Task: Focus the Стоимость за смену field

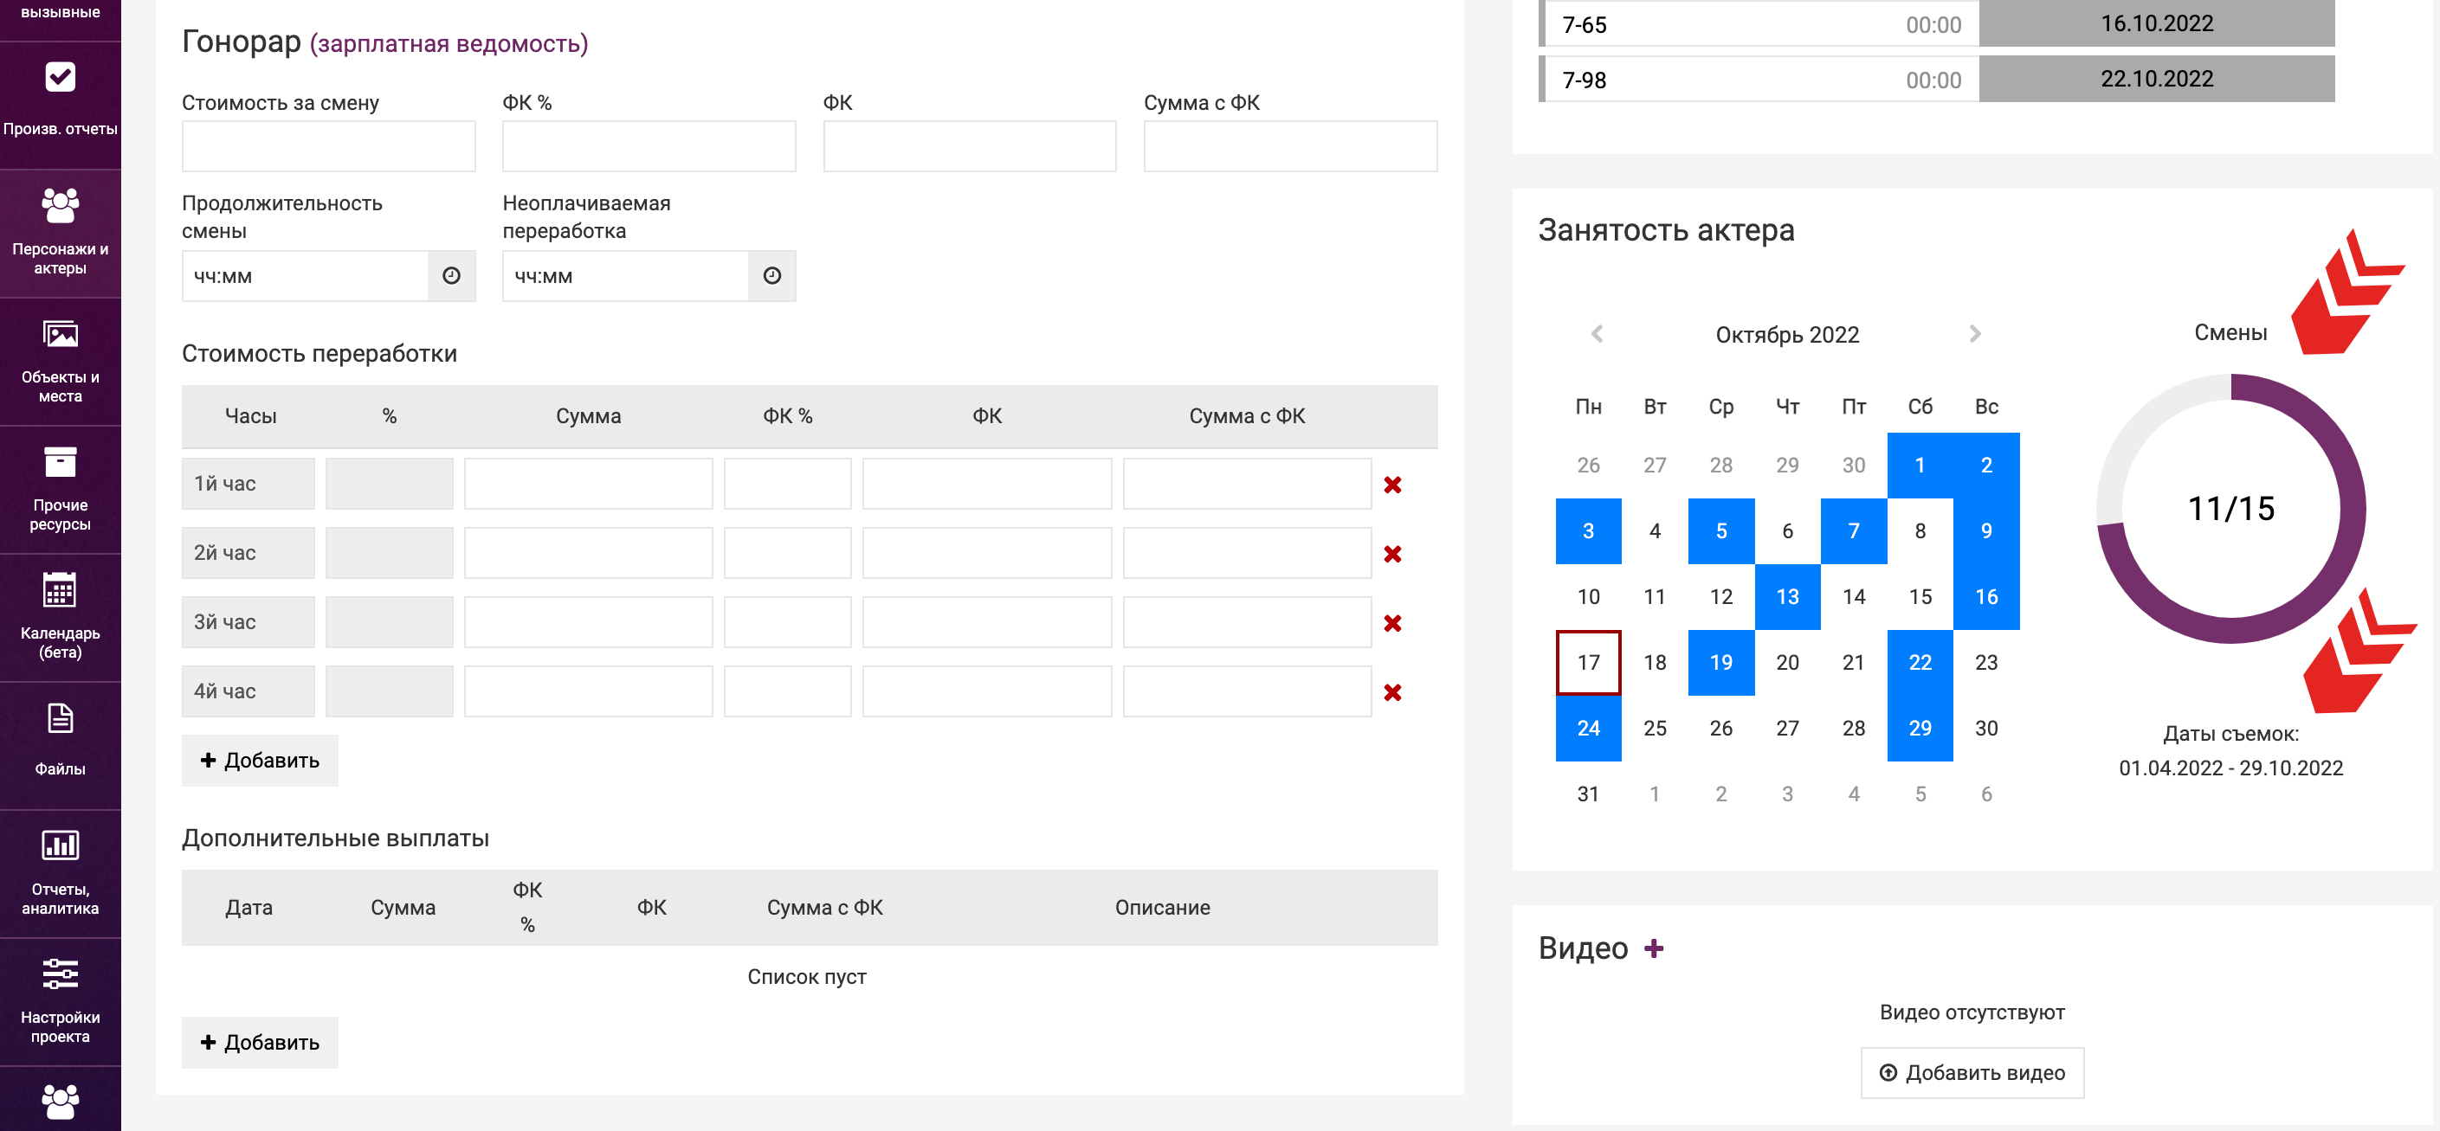Action: [x=329, y=145]
